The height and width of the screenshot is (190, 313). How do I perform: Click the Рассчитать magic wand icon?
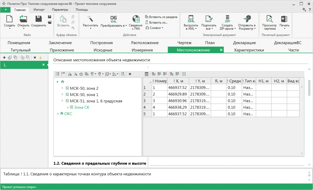(90, 19)
